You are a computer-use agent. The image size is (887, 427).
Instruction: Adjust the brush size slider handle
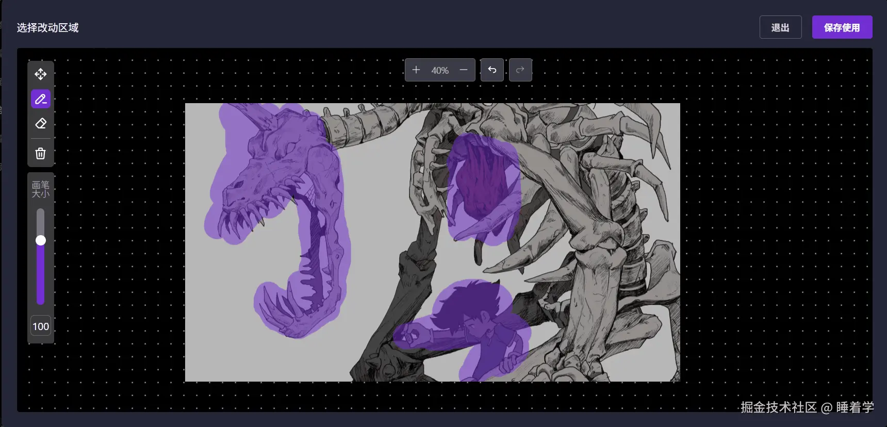(x=41, y=240)
